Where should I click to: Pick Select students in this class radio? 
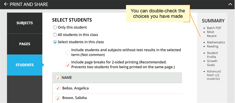55,42
